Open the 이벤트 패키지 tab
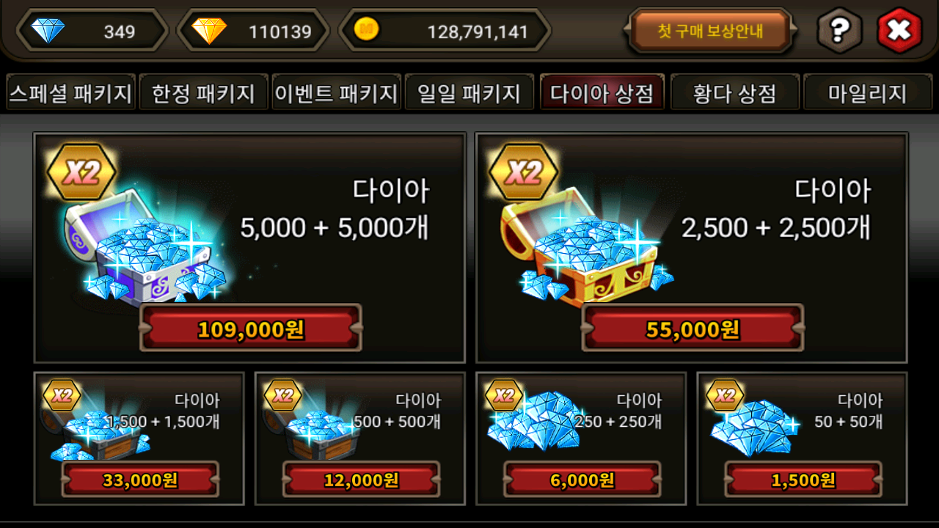The height and width of the screenshot is (528, 939). pos(336,93)
